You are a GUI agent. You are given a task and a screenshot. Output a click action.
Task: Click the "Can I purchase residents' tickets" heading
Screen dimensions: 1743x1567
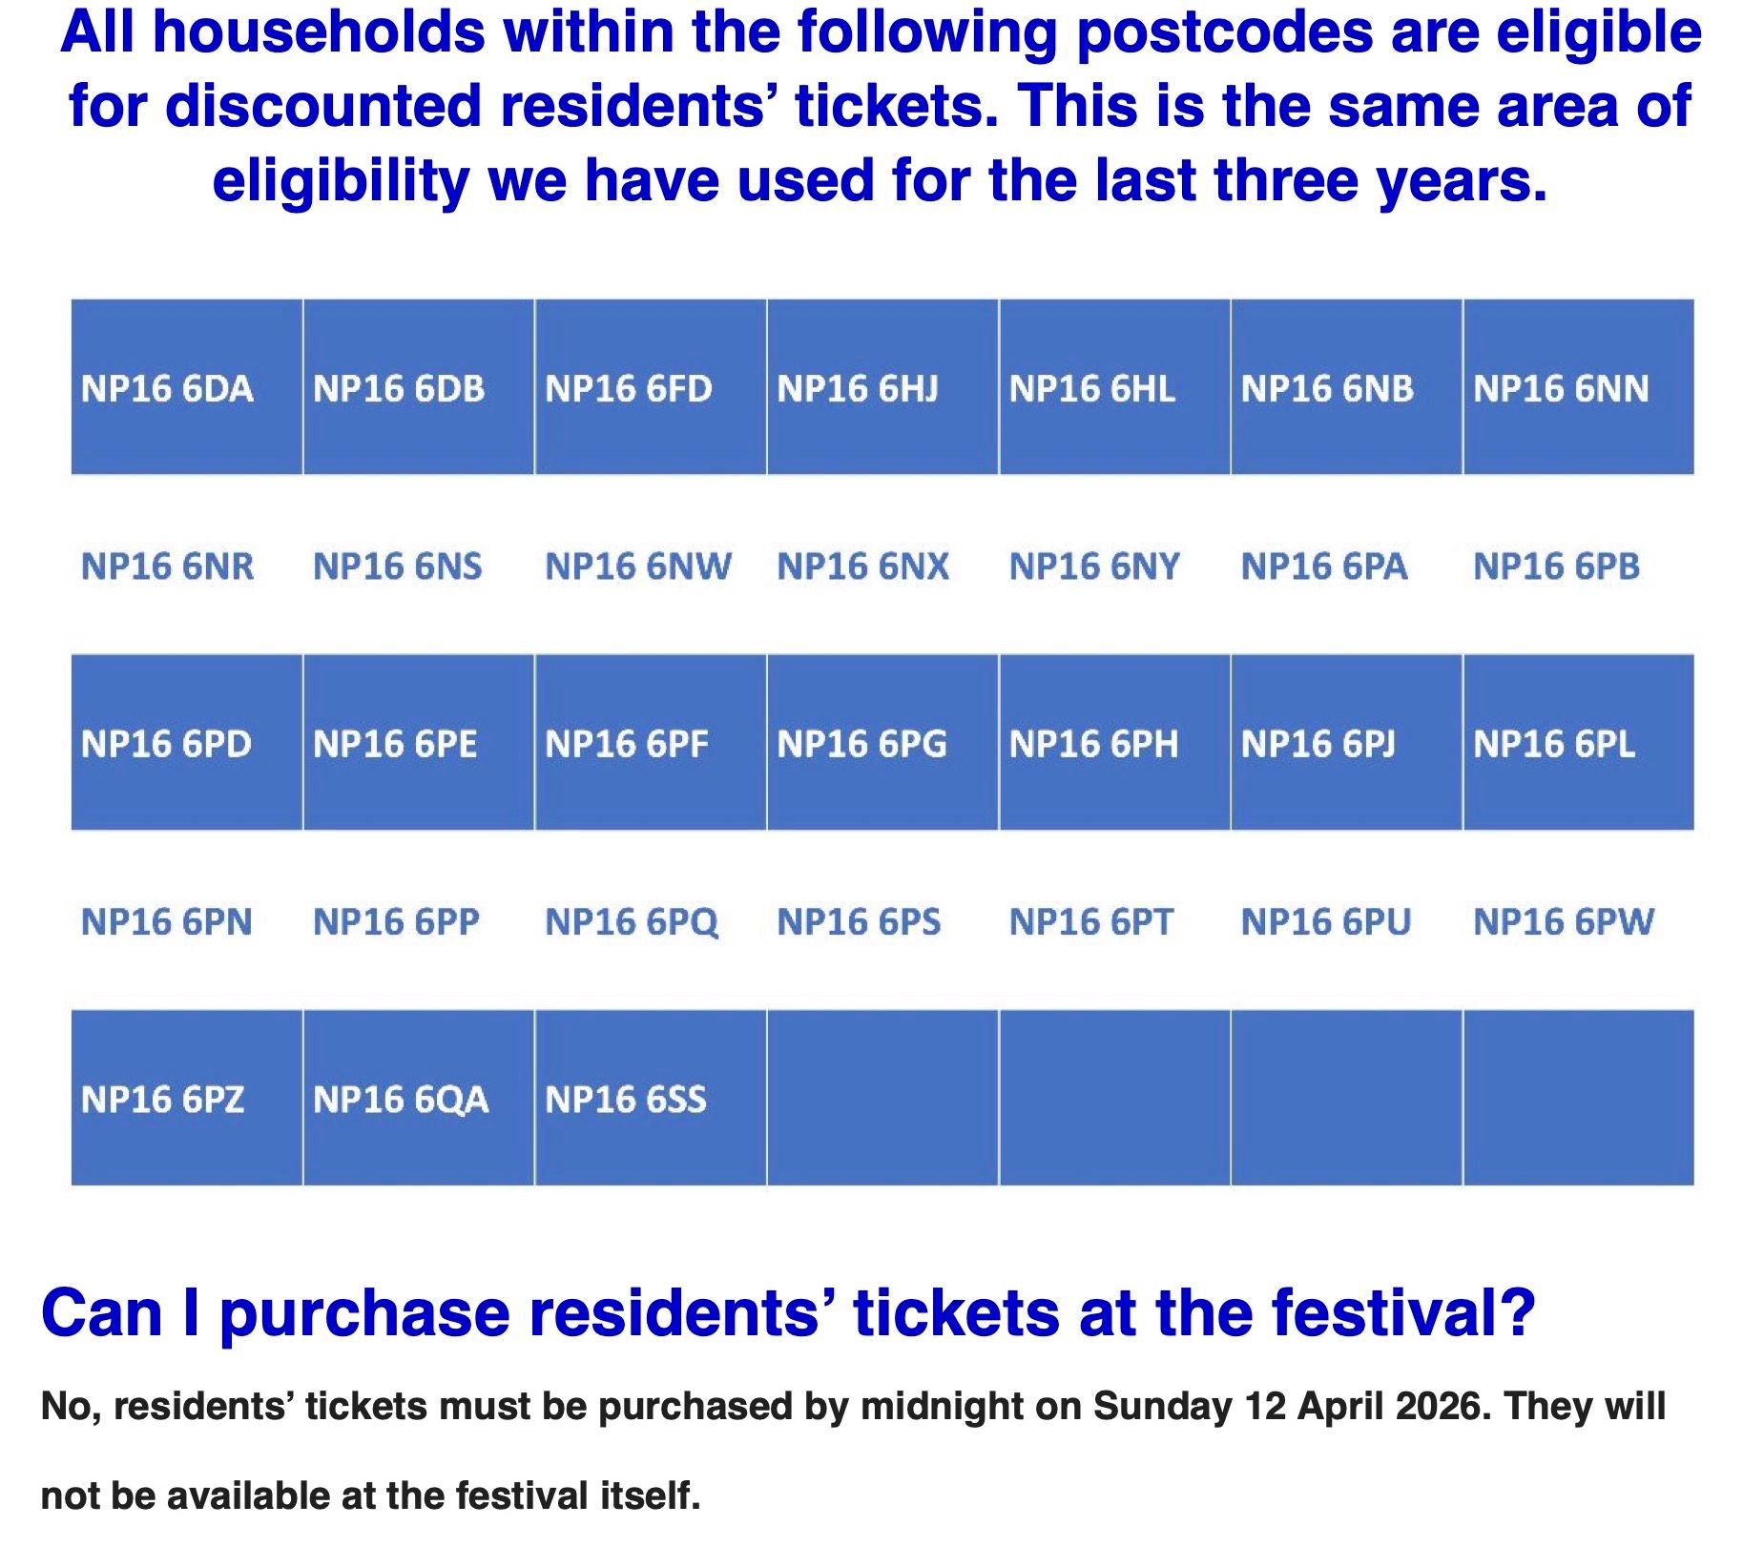788,1313
